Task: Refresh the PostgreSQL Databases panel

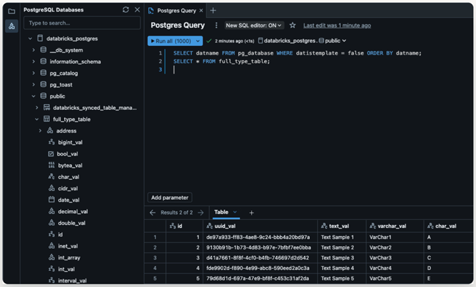Action: pos(125,10)
